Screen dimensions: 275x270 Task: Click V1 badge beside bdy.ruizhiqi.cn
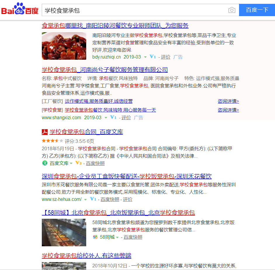[153, 57]
